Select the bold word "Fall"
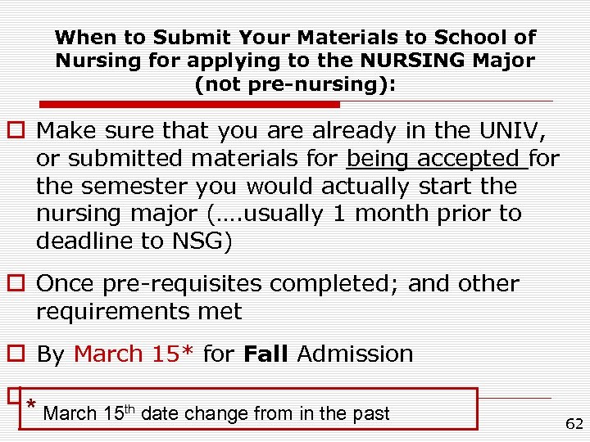This screenshot has height=442, width=590. tap(265, 354)
